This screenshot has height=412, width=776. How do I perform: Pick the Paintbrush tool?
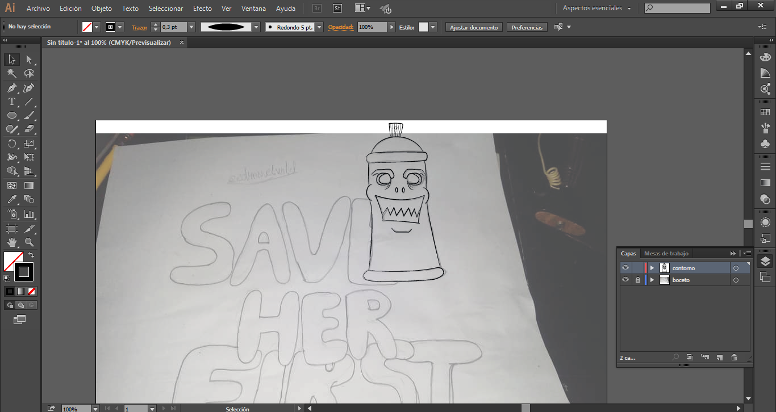coord(29,115)
